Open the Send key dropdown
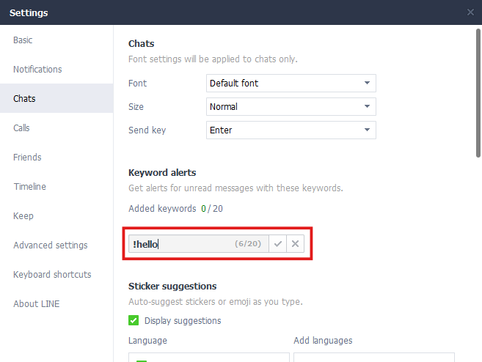The image size is (482, 362). [291, 130]
